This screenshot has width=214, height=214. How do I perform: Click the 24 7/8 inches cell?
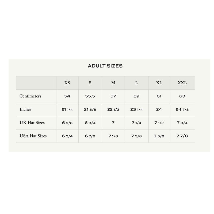182,109
